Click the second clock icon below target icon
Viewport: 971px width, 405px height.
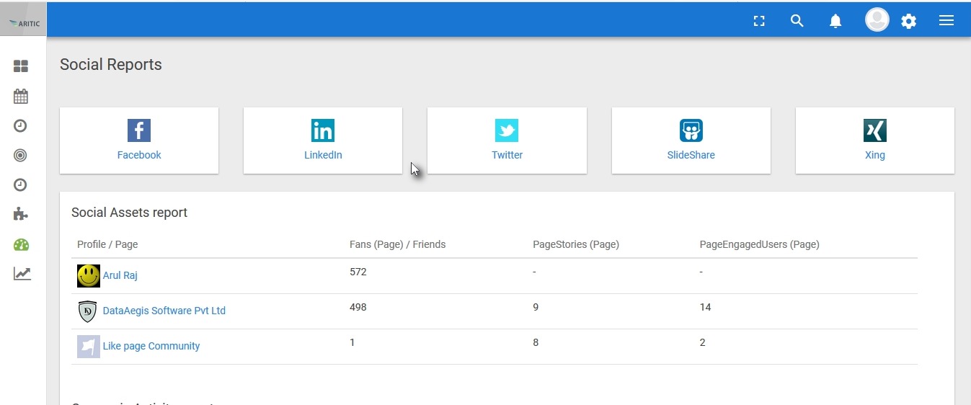pyautogui.click(x=21, y=185)
